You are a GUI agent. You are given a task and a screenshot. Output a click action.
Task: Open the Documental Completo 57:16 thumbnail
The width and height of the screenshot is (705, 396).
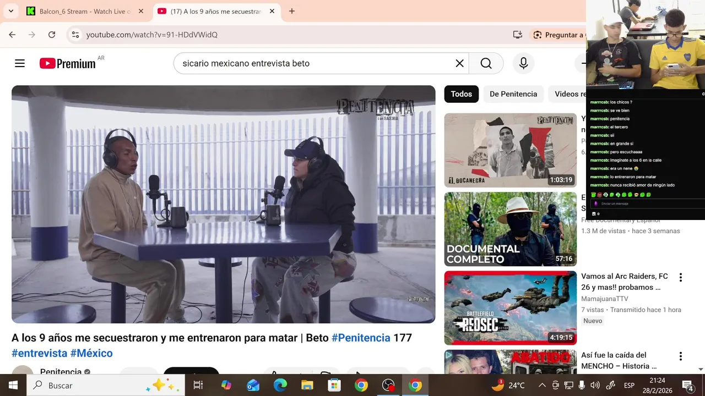pos(511,229)
